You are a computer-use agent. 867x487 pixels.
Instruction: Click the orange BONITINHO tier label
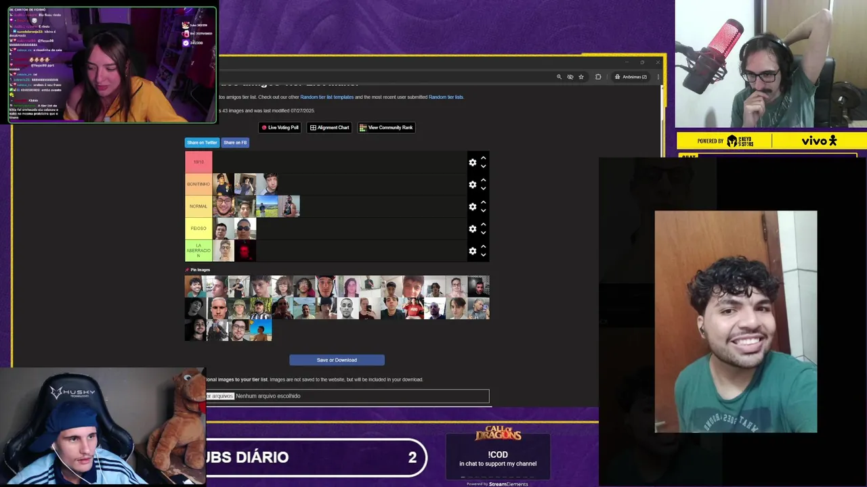coord(198,184)
